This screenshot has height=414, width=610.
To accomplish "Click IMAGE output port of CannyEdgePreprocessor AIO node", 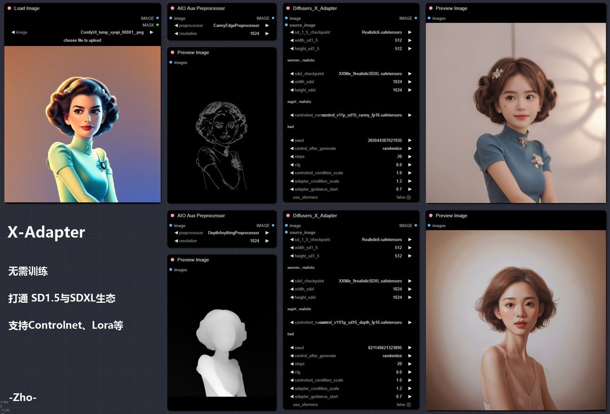I will (x=273, y=18).
